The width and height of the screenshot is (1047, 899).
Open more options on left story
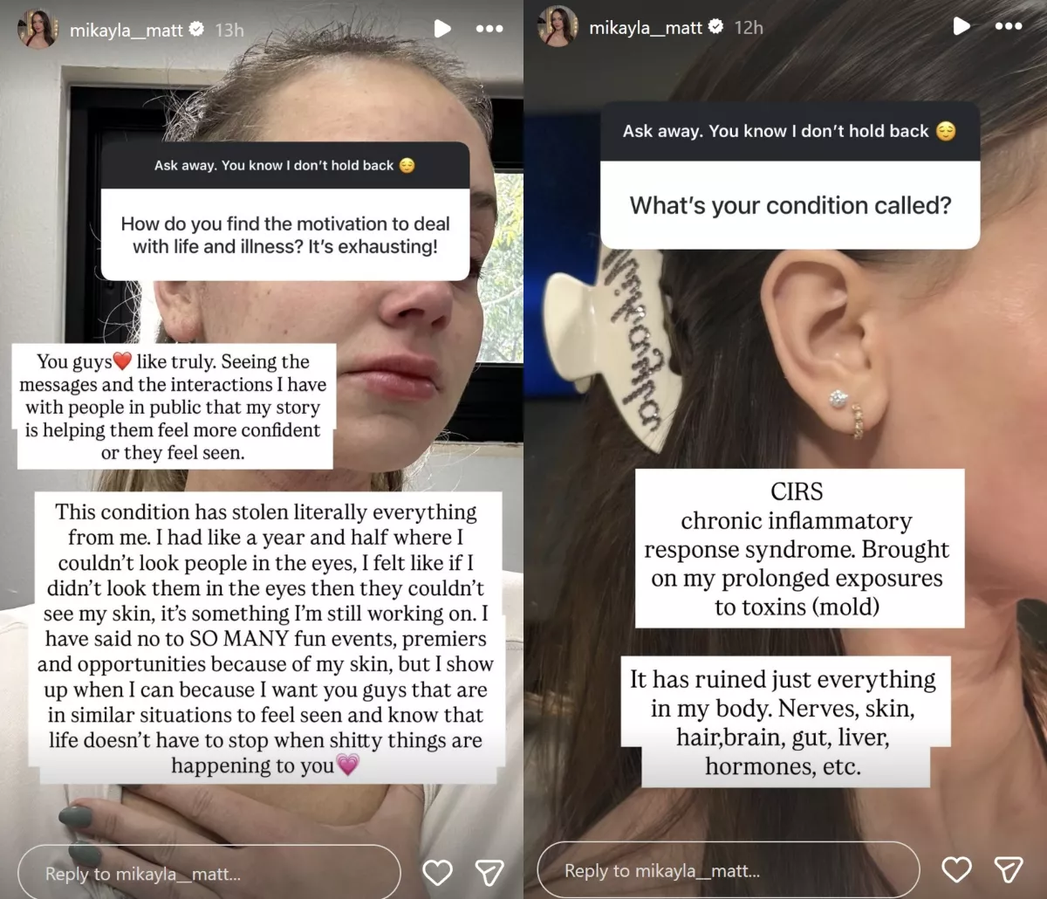pyautogui.click(x=489, y=29)
